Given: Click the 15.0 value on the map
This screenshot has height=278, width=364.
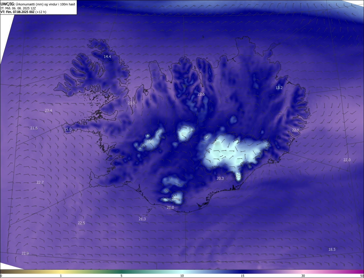Looking at the screenshot, I should point(68,129).
